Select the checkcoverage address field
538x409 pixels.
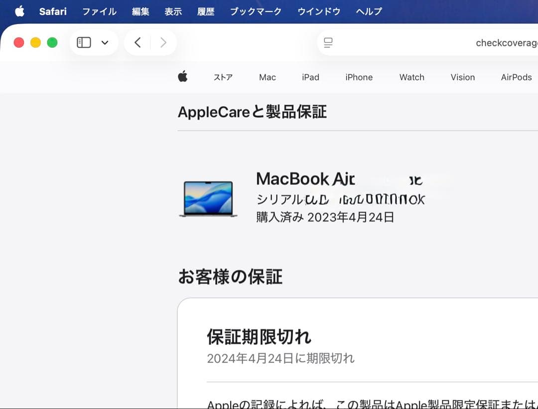(x=427, y=42)
